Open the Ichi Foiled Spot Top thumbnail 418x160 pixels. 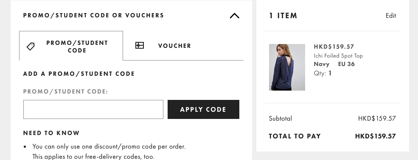pos(287,67)
